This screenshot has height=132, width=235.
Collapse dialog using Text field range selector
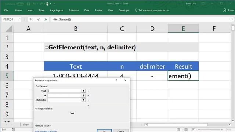[x=83, y=91]
